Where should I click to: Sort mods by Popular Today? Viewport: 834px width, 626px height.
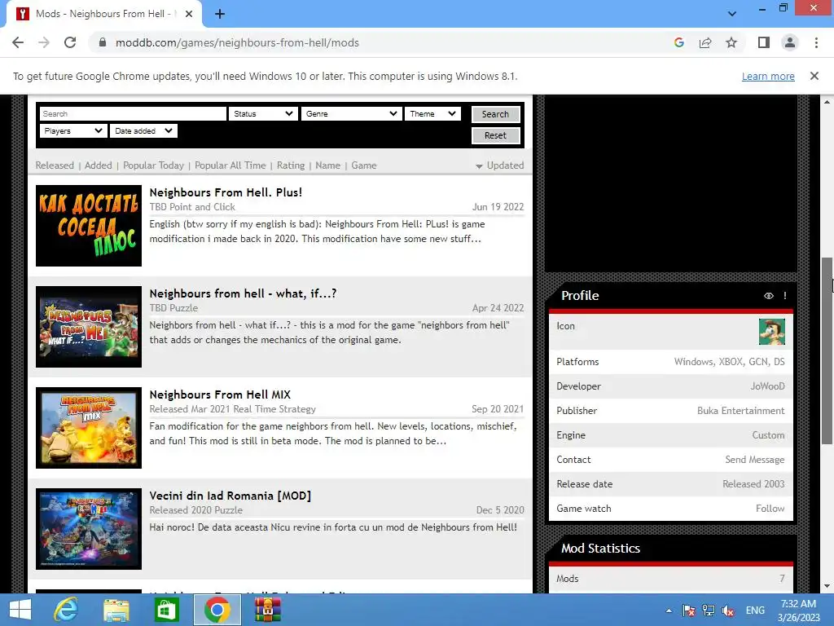pyautogui.click(x=153, y=165)
